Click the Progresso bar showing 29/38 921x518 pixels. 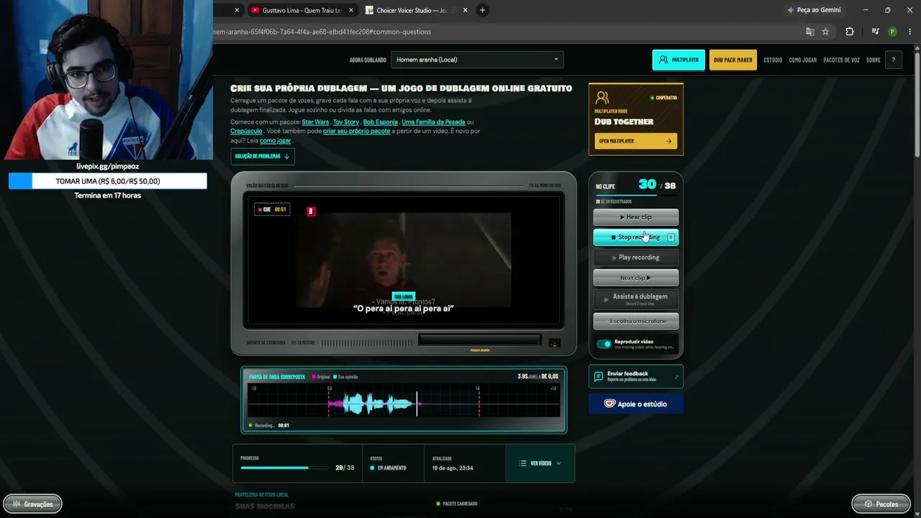284,468
